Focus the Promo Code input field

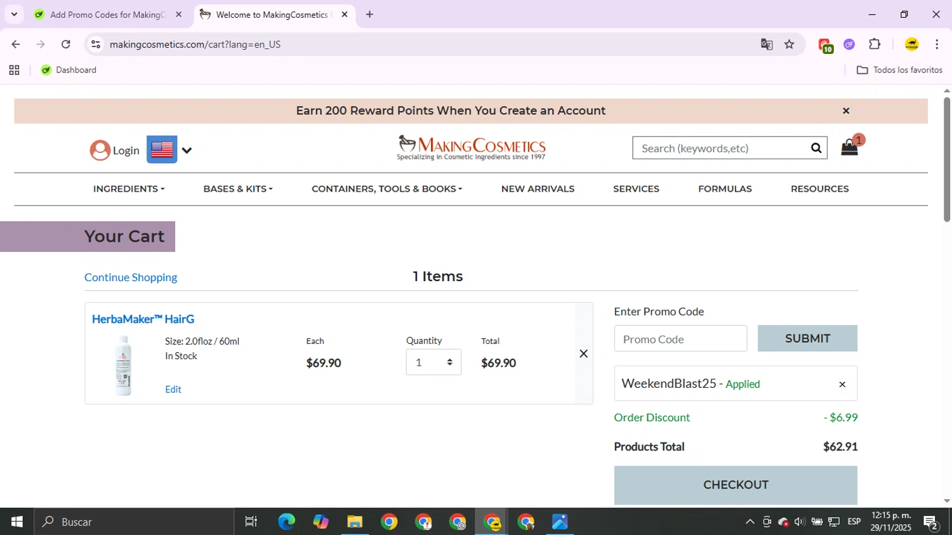click(680, 339)
